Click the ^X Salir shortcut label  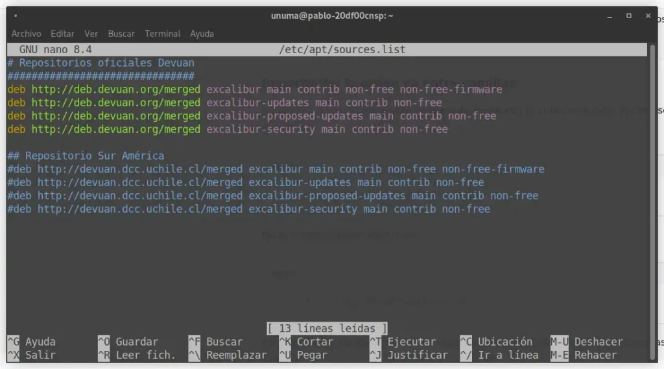point(31,355)
